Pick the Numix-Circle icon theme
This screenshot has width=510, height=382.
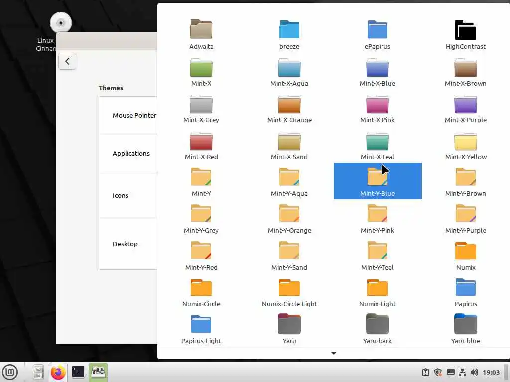[x=201, y=291]
